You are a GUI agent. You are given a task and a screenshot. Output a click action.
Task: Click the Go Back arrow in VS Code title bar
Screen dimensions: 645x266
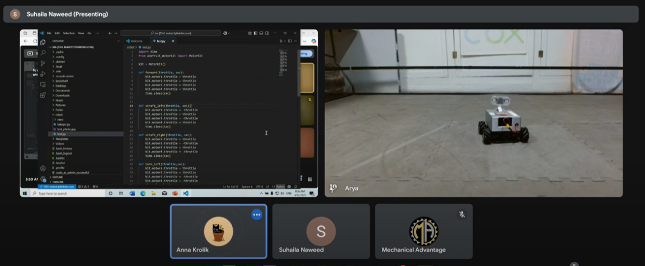110,33
